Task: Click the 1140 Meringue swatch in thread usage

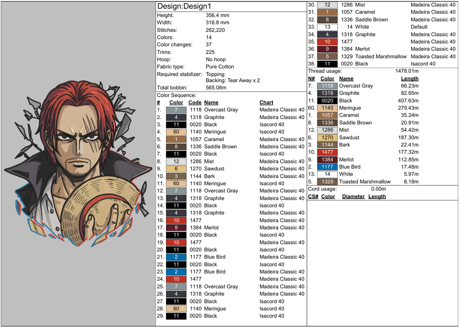Action: 327,108
